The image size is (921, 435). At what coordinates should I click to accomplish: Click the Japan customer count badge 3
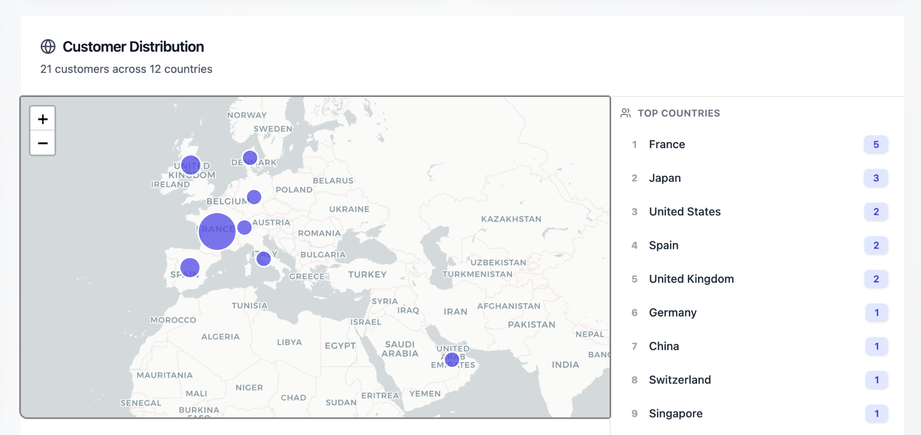click(876, 178)
